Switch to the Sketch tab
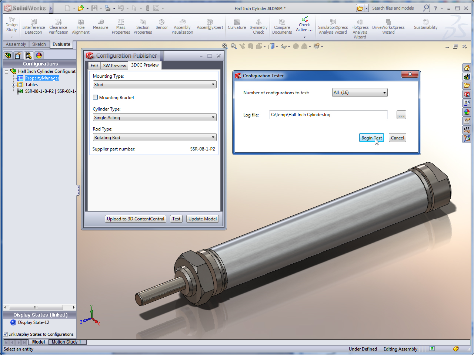This screenshot has height=355, width=474. coord(39,44)
